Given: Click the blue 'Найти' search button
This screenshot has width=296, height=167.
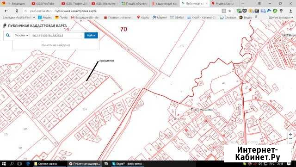Looking at the screenshot, I should [91, 35].
